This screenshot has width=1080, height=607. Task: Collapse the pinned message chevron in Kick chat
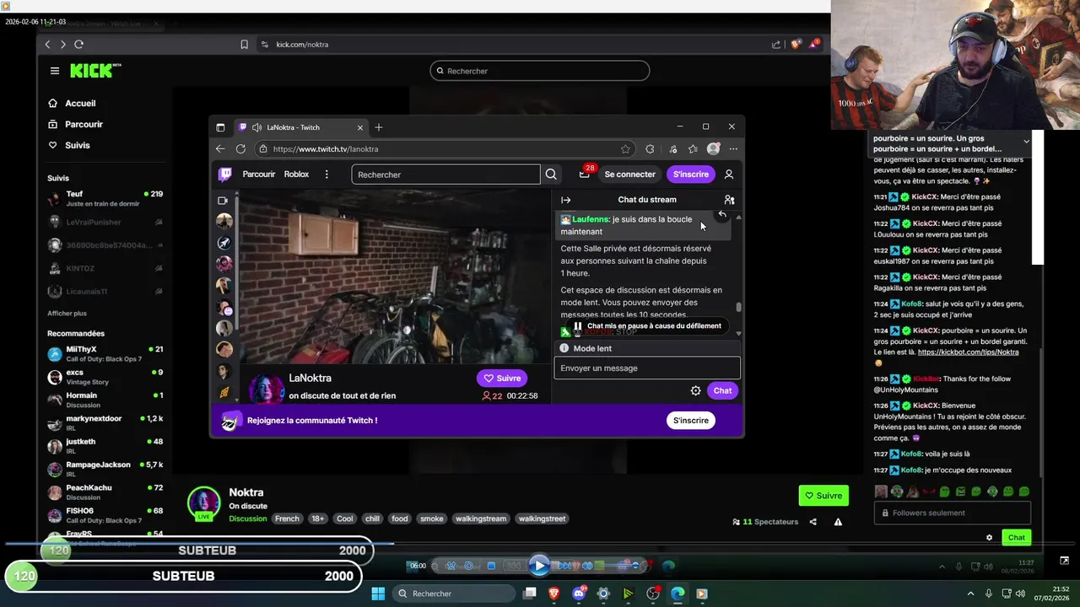[1026, 141]
